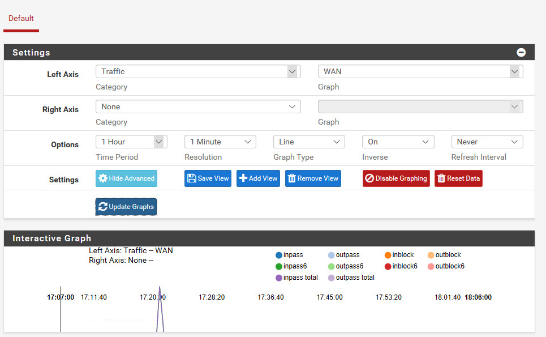Click the 'Left Axis: Traffic -- WAN' graph title
Image resolution: width=546 pixels, height=337 pixels.
pyautogui.click(x=131, y=250)
